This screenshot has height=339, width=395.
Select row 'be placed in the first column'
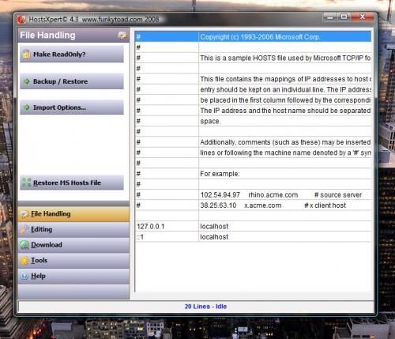pos(253,100)
